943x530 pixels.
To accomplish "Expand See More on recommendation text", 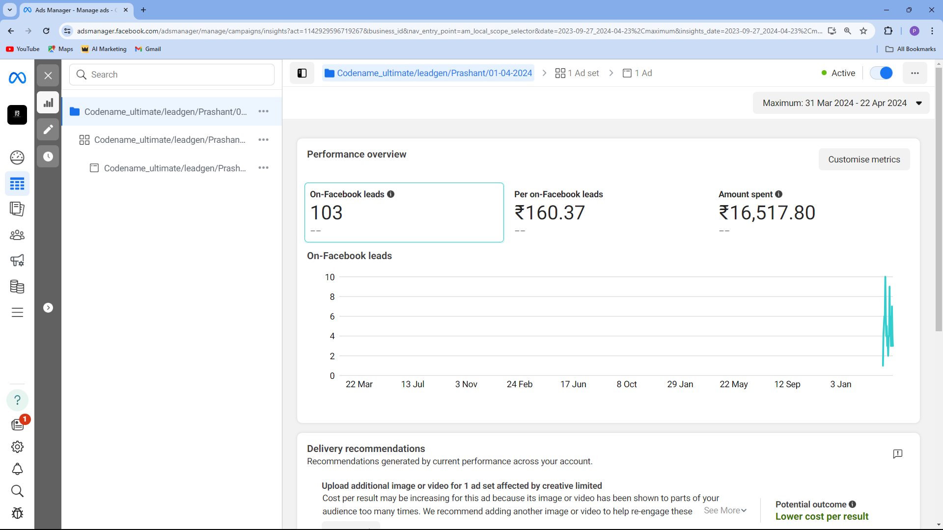I will click(725, 510).
